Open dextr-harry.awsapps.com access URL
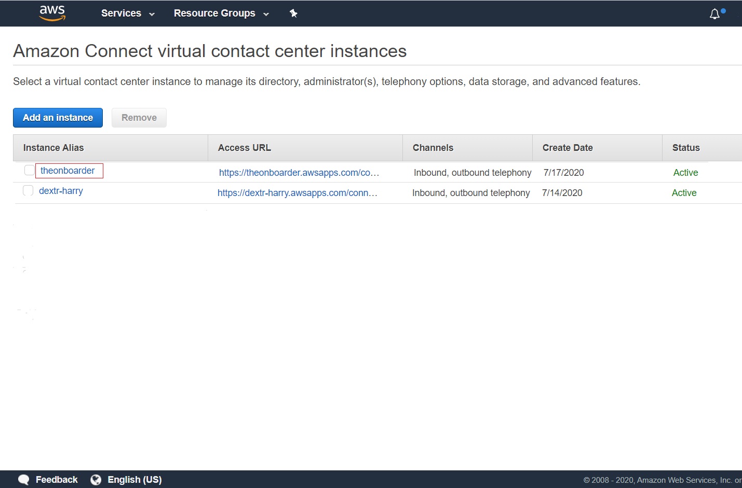 [298, 193]
